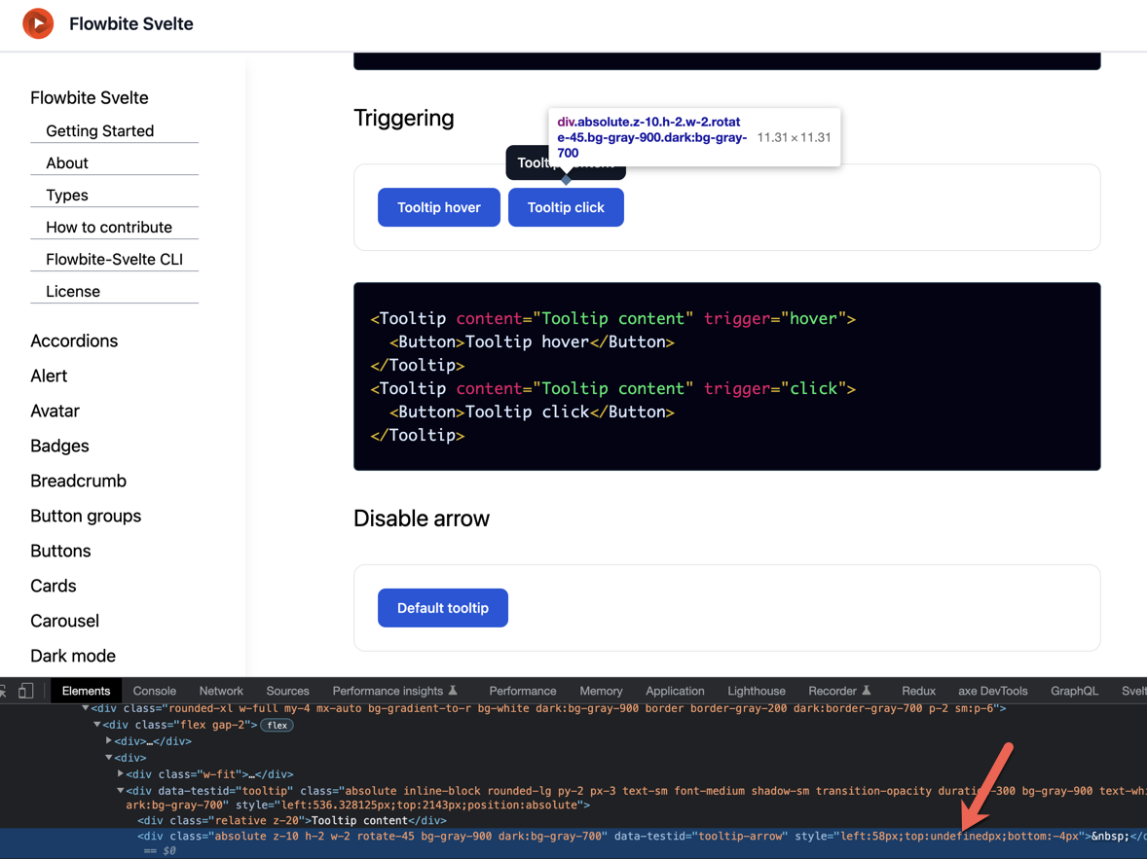Open the Dark mode sidebar link
1147x859 pixels.
[x=72, y=656]
